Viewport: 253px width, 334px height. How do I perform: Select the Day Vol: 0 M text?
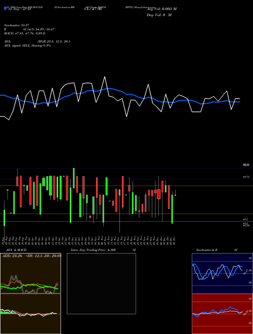159,15
